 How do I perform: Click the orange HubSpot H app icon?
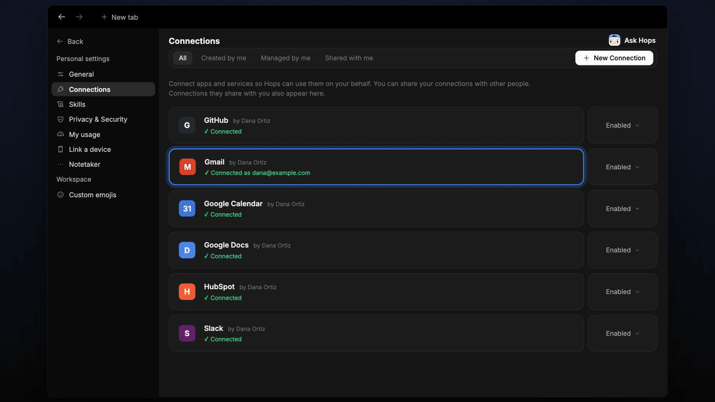pyautogui.click(x=187, y=292)
